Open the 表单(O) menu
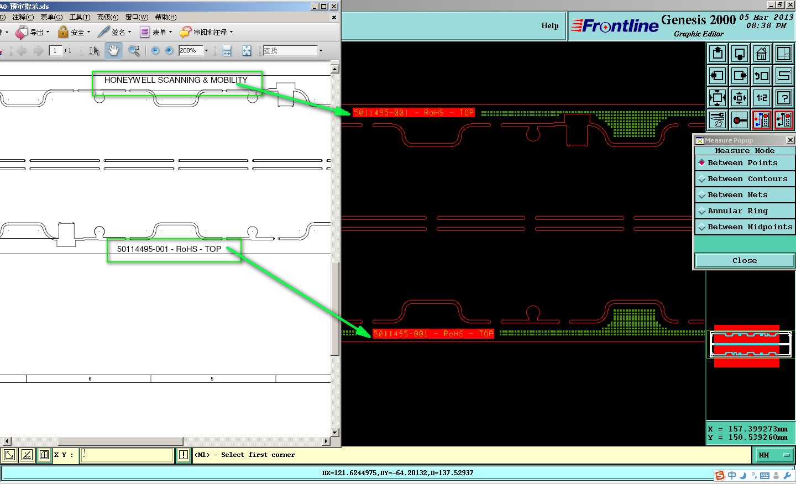This screenshot has height=484, width=796. coord(51,17)
